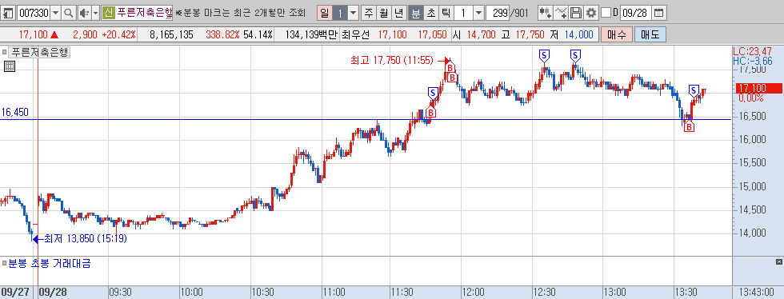Click the floppy disk save icon
Screen dimensions: 784x299
coord(576,13)
